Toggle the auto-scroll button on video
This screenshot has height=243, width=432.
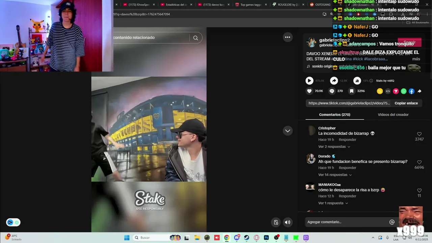point(276,222)
